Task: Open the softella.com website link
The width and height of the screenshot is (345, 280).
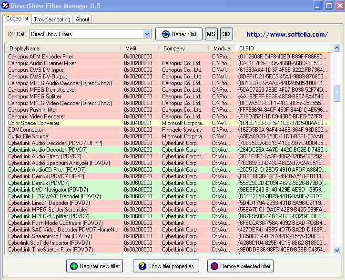Action: [287, 34]
